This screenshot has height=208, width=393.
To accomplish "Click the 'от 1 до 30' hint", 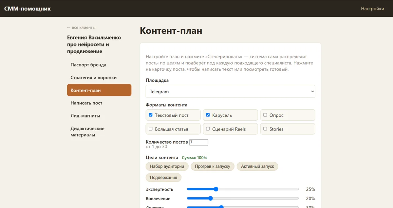I will (157, 147).
